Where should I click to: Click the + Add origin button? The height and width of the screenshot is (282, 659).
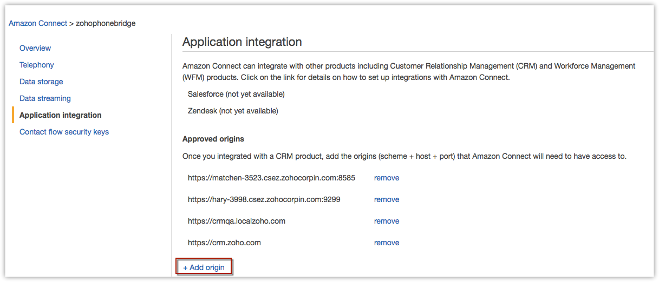pos(204,267)
